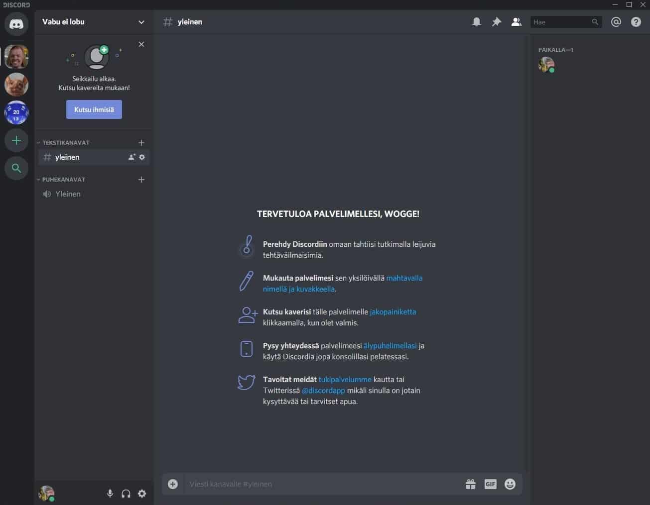Open help question mark icon
Viewport: 650px width, 505px height.
click(x=636, y=22)
